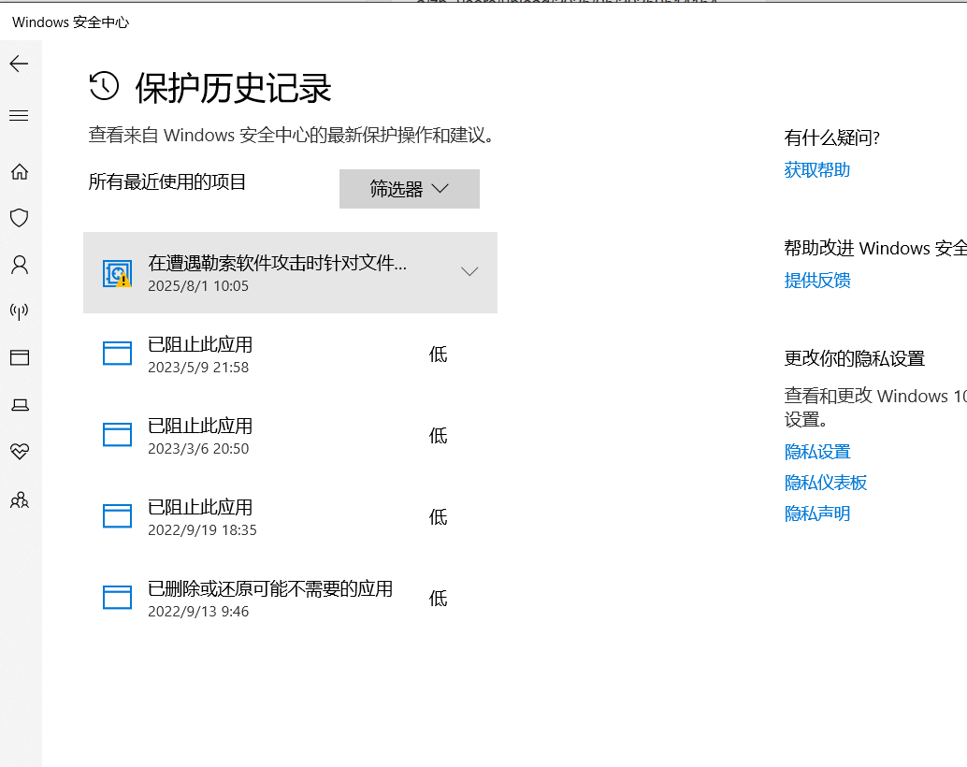Click app icon for the 2023/3/6 20:50 entry
Image resolution: width=967 pixels, height=767 pixels.
[x=117, y=435]
